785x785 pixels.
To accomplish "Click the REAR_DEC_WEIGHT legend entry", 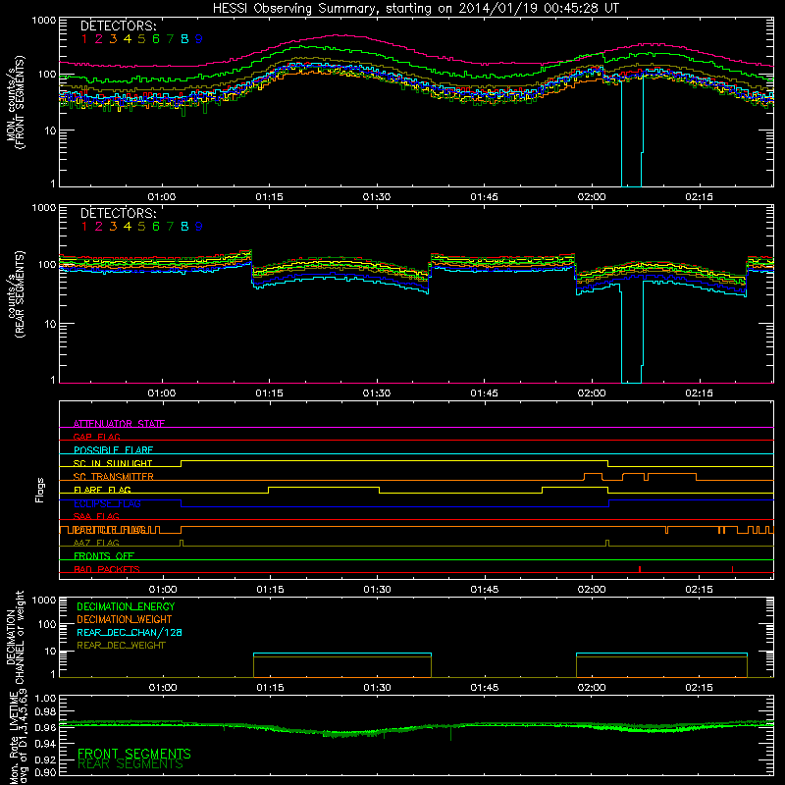I will [121, 646].
